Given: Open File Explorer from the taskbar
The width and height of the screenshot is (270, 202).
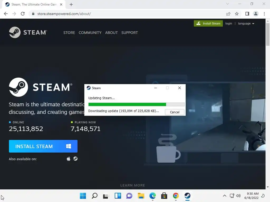Looking at the screenshot, I should coord(141,196).
